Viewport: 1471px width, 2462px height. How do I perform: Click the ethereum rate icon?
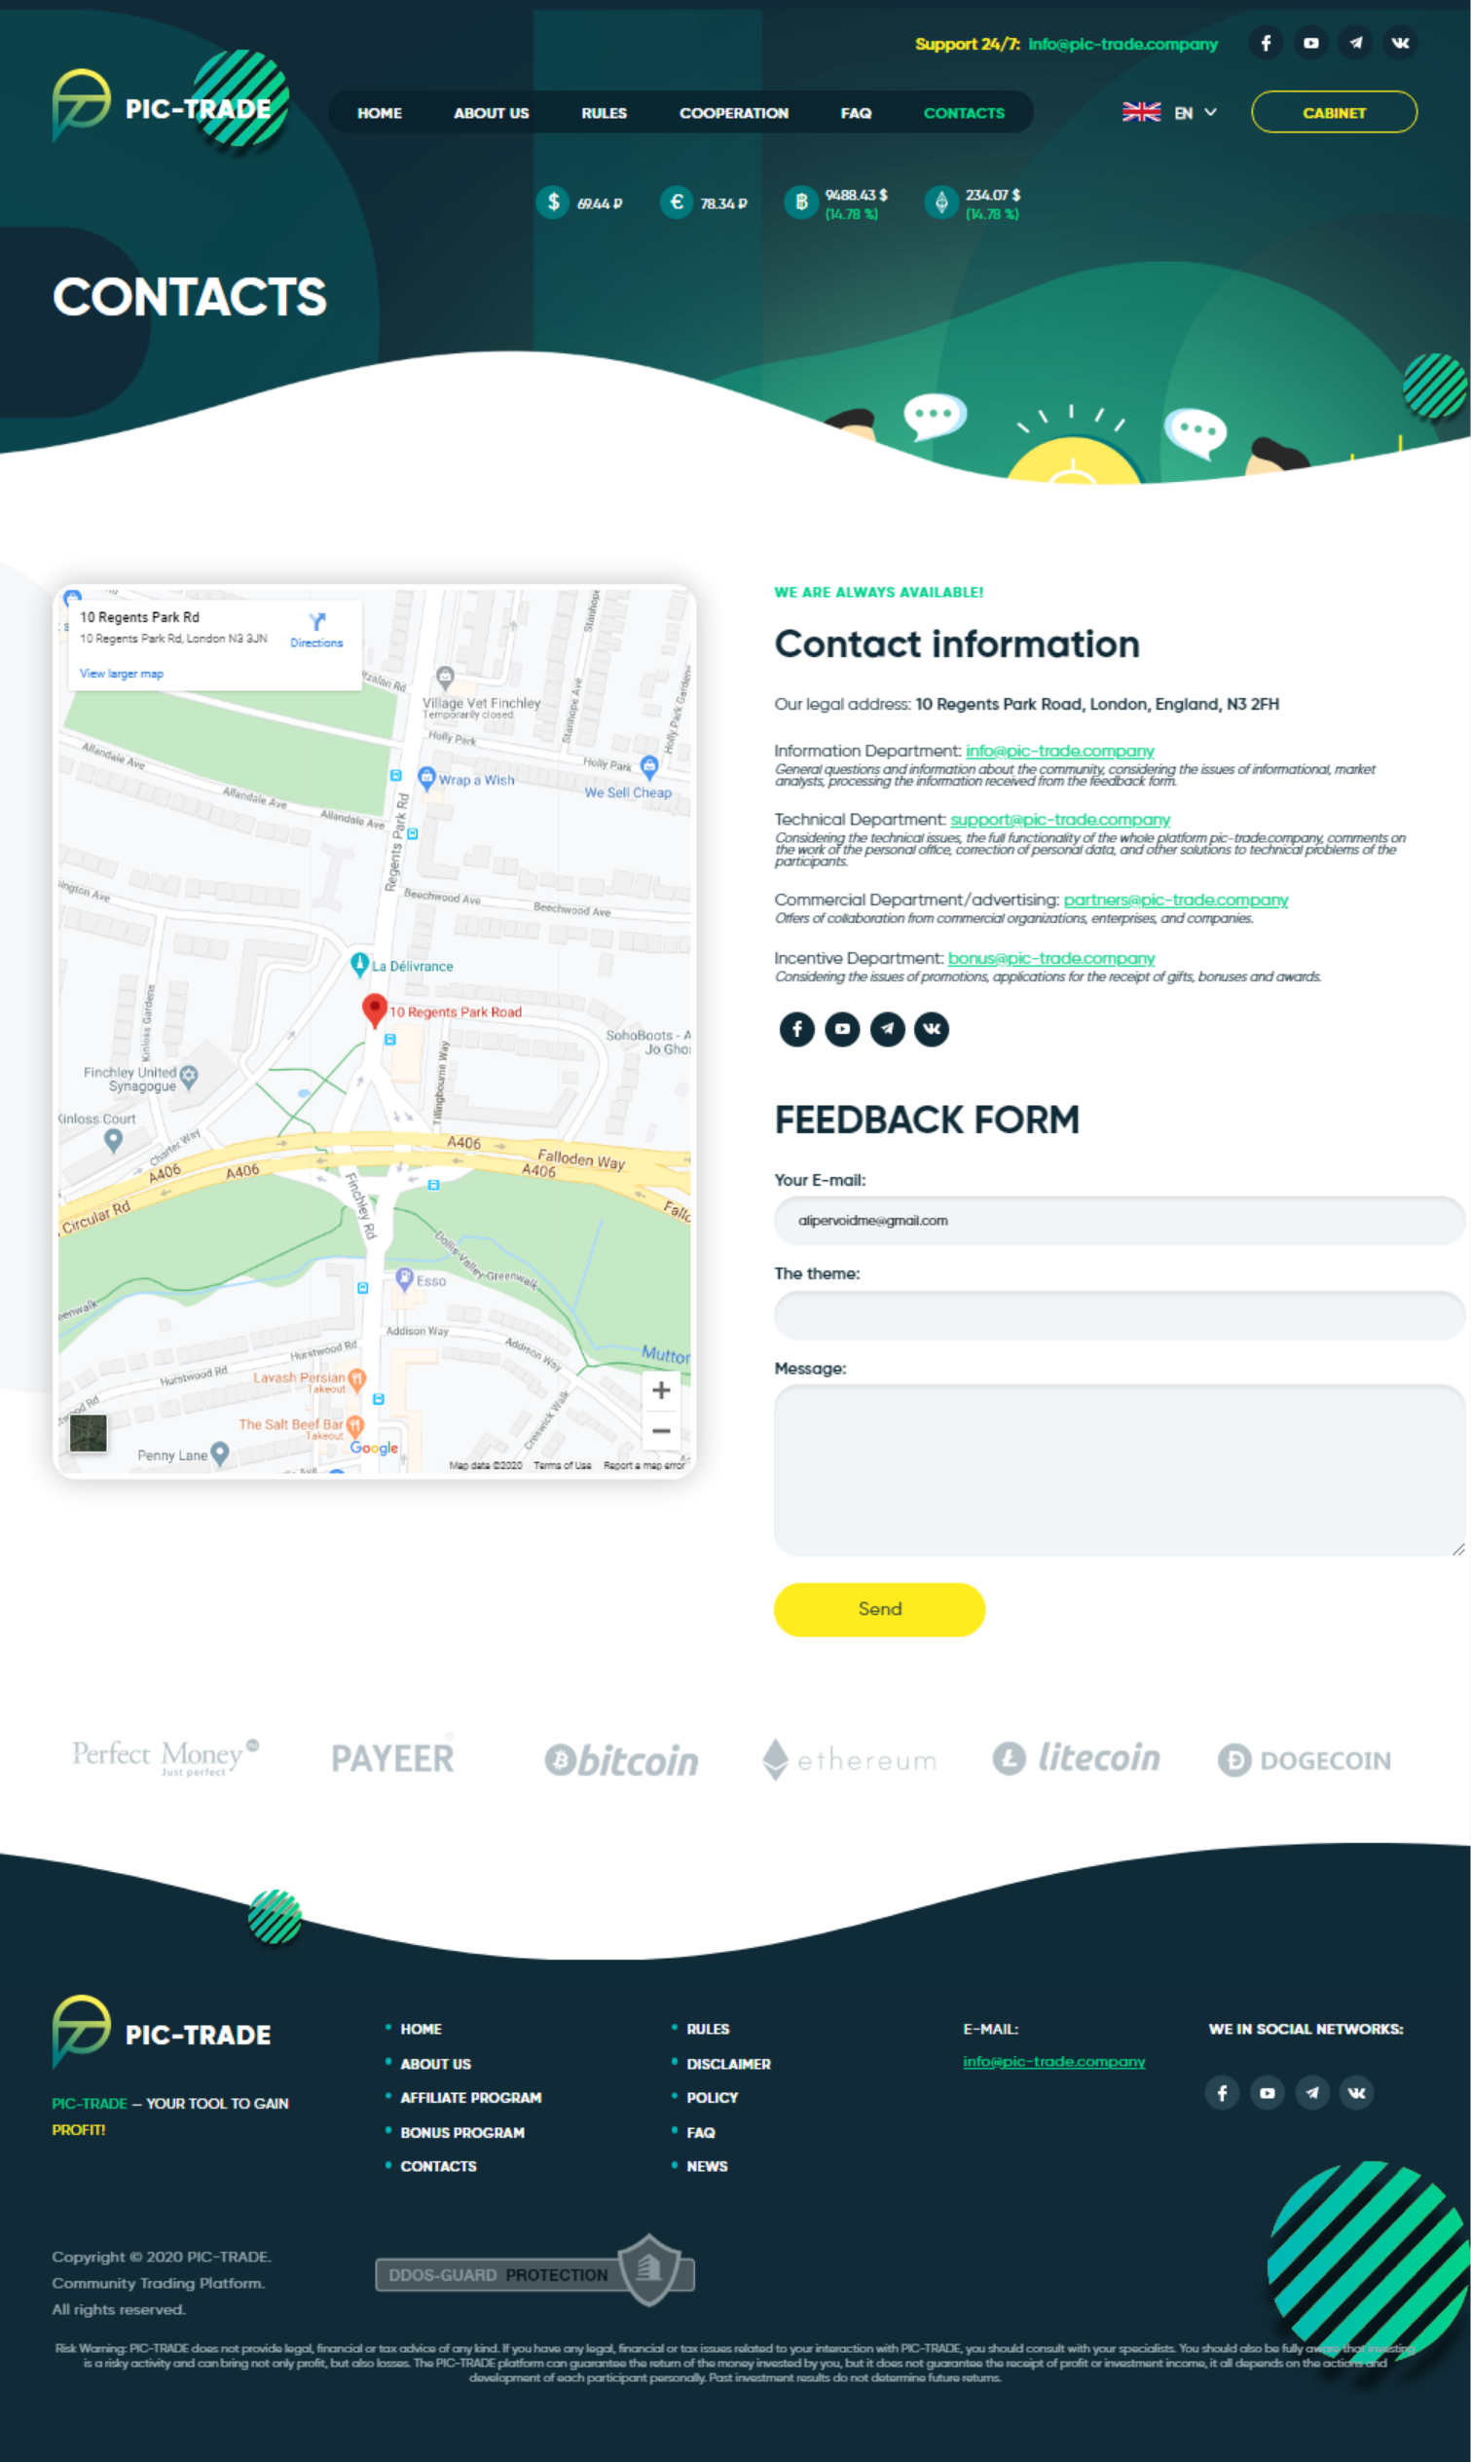click(941, 202)
